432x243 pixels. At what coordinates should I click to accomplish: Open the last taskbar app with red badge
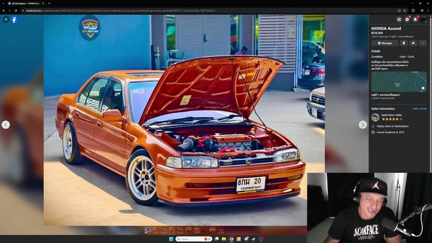pyautogui.click(x=261, y=239)
